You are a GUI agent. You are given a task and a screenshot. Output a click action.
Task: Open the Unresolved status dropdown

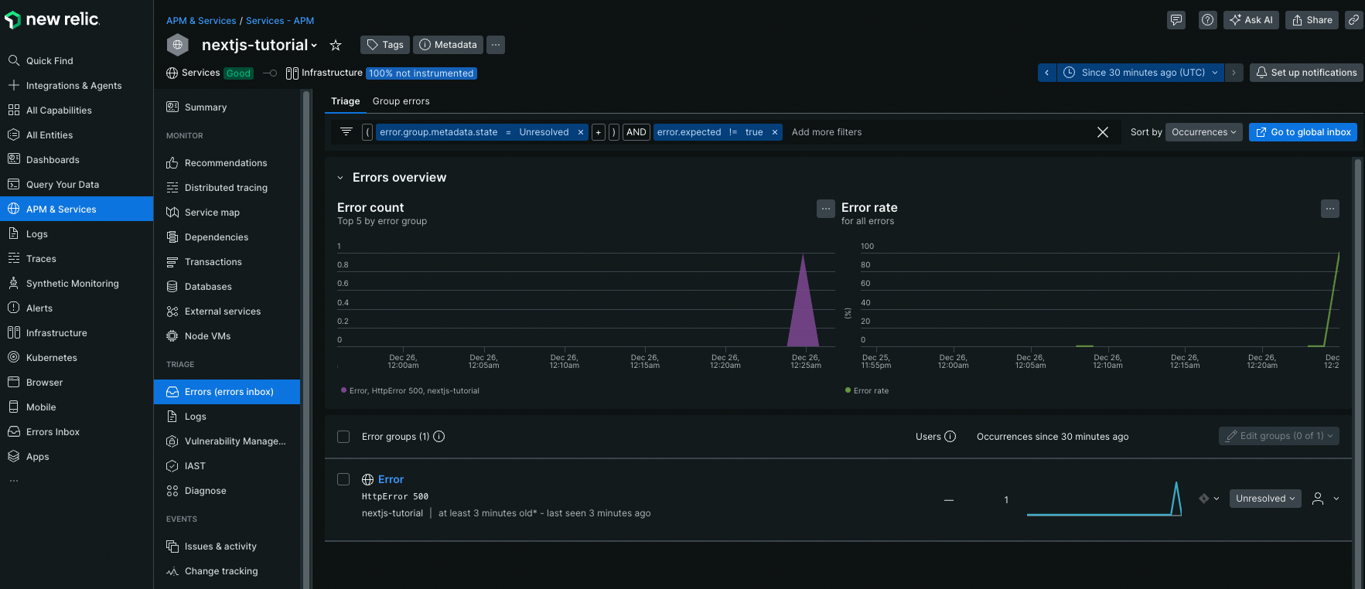tap(1265, 499)
